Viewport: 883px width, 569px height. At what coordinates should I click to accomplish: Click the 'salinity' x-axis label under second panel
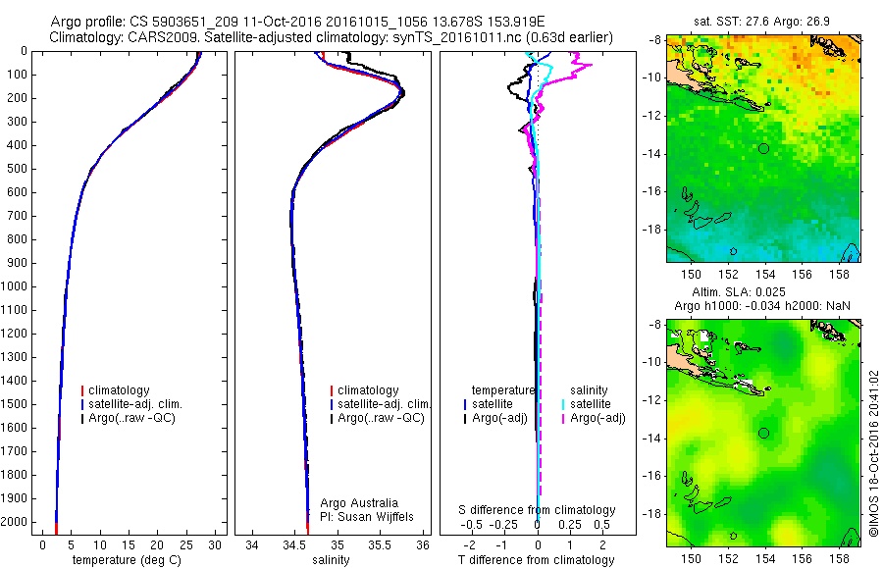point(331,560)
